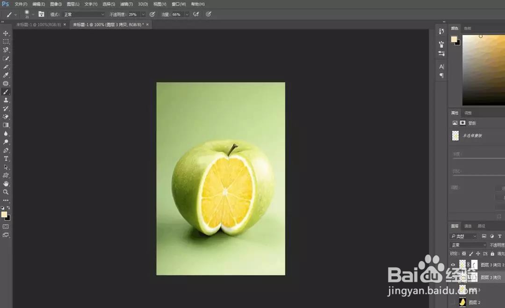Lock image pixels with brush icon
505x308 pixels.
click(471, 254)
